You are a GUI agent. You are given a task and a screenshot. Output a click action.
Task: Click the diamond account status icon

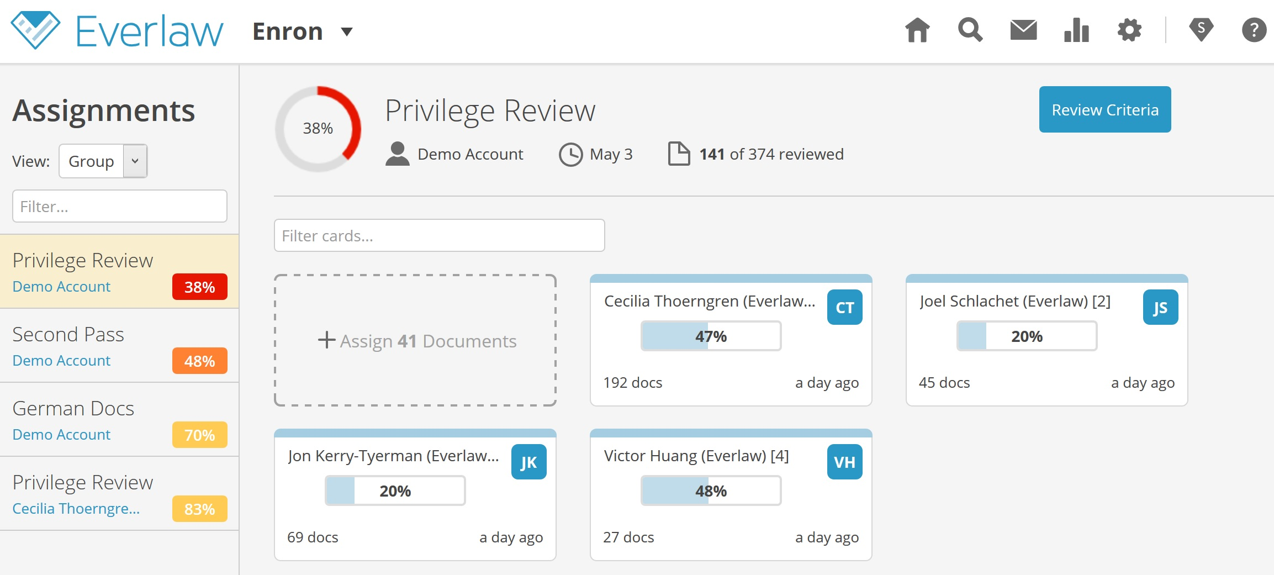point(1201,30)
